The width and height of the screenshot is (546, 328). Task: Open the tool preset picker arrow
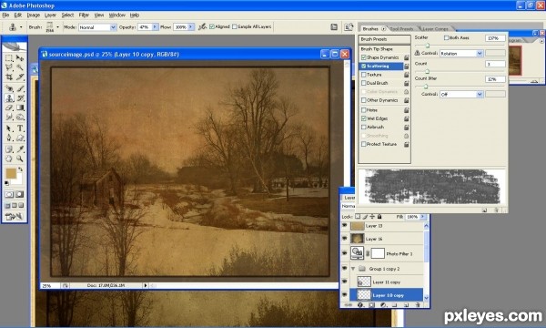coord(21,26)
